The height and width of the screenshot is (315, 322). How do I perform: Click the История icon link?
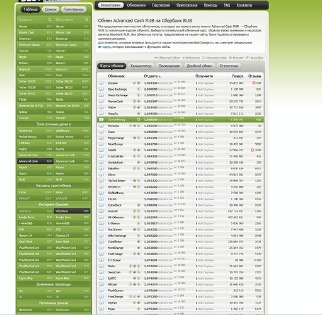(x=236, y=57)
